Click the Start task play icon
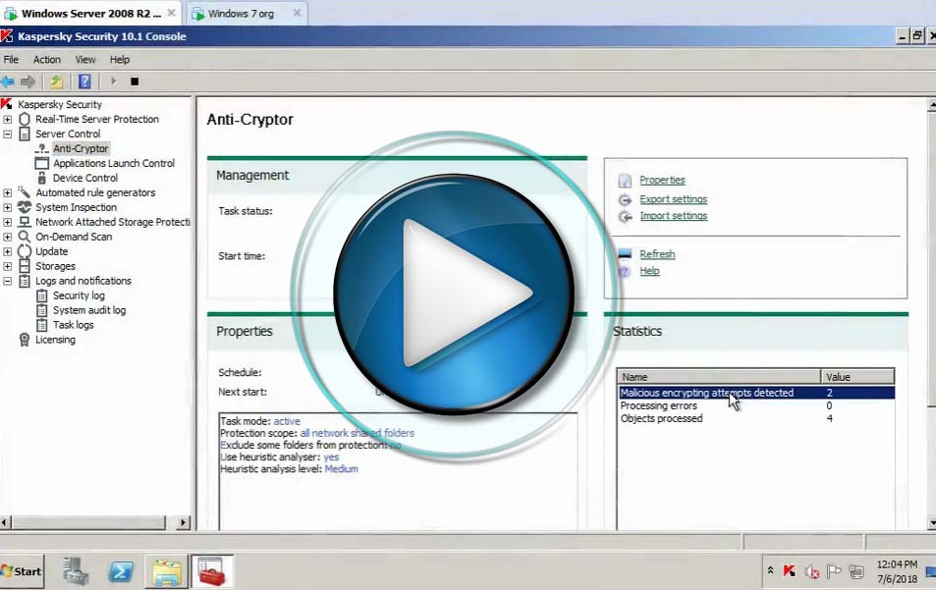 click(113, 81)
